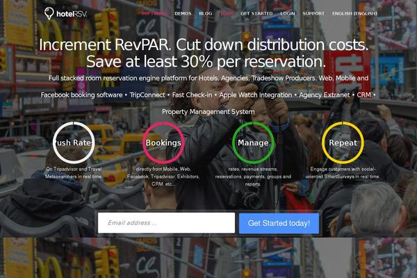Click the 'CRM' feature text
This screenshot has height=278, width=417.
point(363,95)
